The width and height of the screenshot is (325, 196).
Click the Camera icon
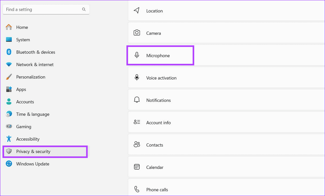[137, 33]
